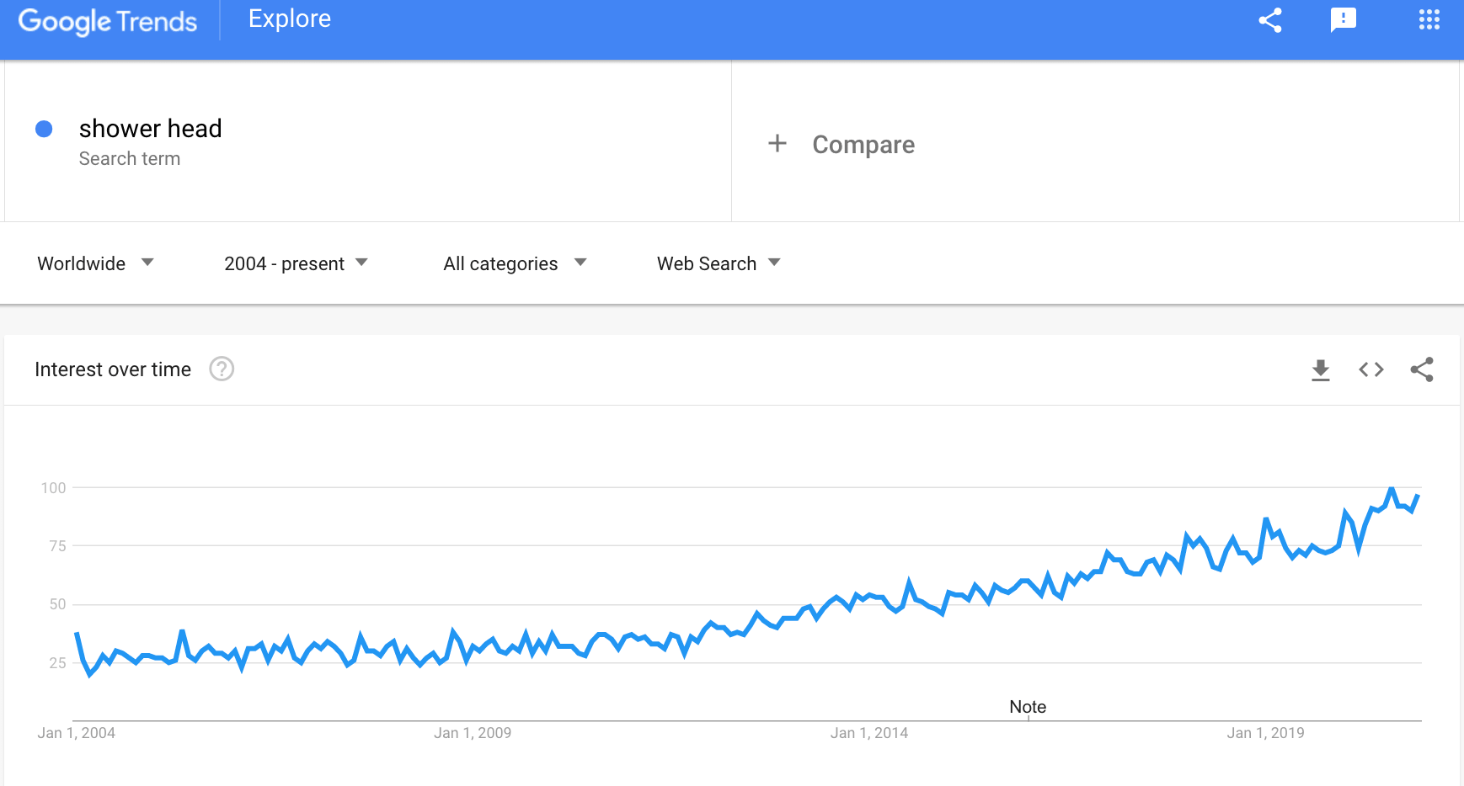Image resolution: width=1464 pixels, height=786 pixels.
Task: Click the blue shower head color dot
Action: pos(44,129)
